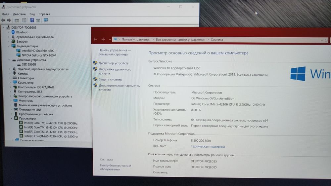Expand Контроллеры IDE ATA/ATAPI
The height and width of the screenshot is (186, 331).
[10, 87]
